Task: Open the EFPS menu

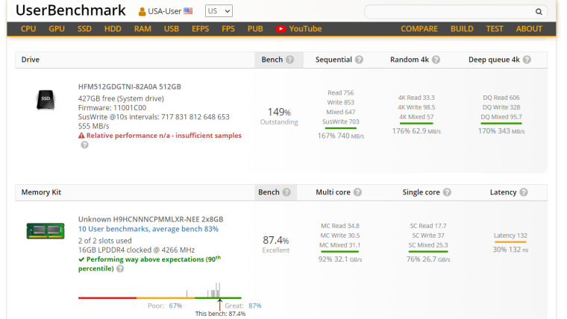Action: click(201, 29)
